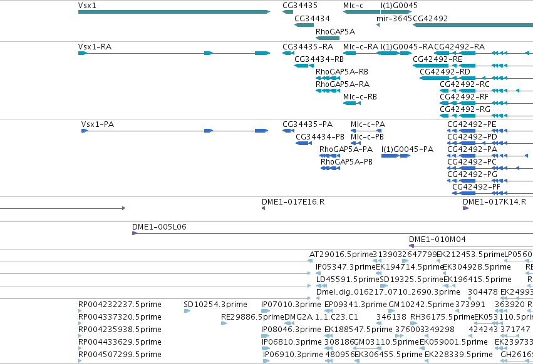Select the Vsx1 gene label

point(87,6)
